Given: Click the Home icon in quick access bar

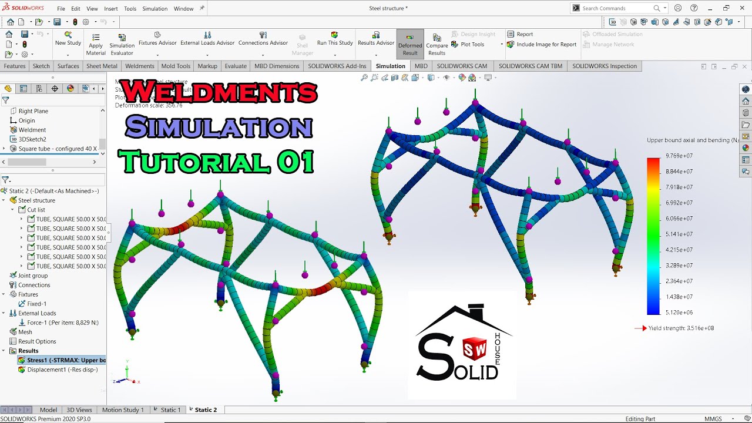Looking at the screenshot, I should click(11, 22).
